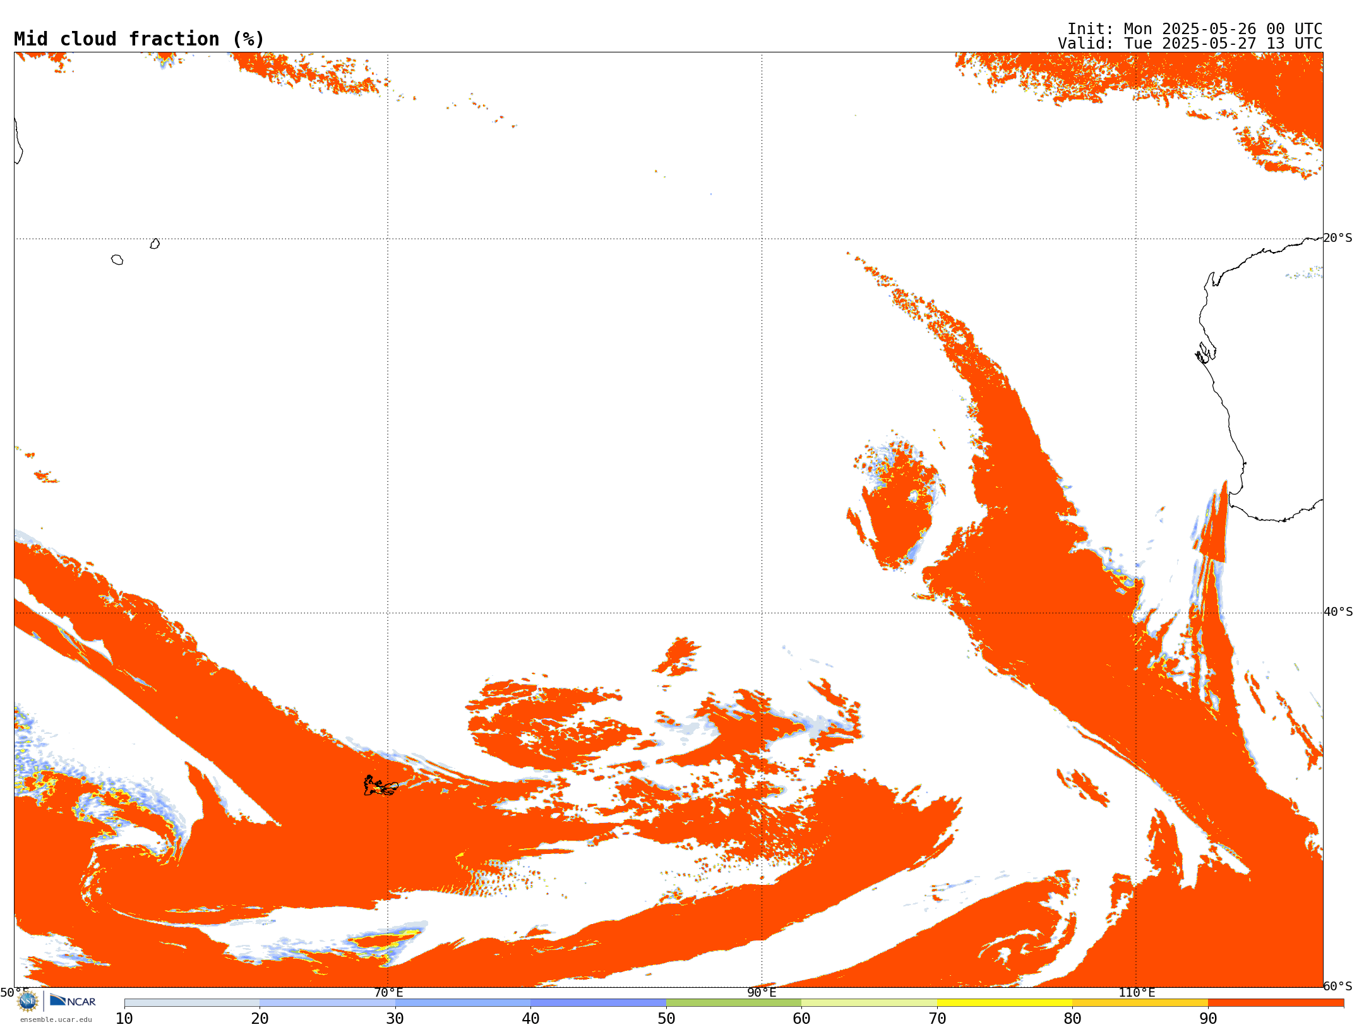Pick the 20-30 light blue colorbar segment
The width and height of the screenshot is (1364, 1027).
[x=327, y=1003]
